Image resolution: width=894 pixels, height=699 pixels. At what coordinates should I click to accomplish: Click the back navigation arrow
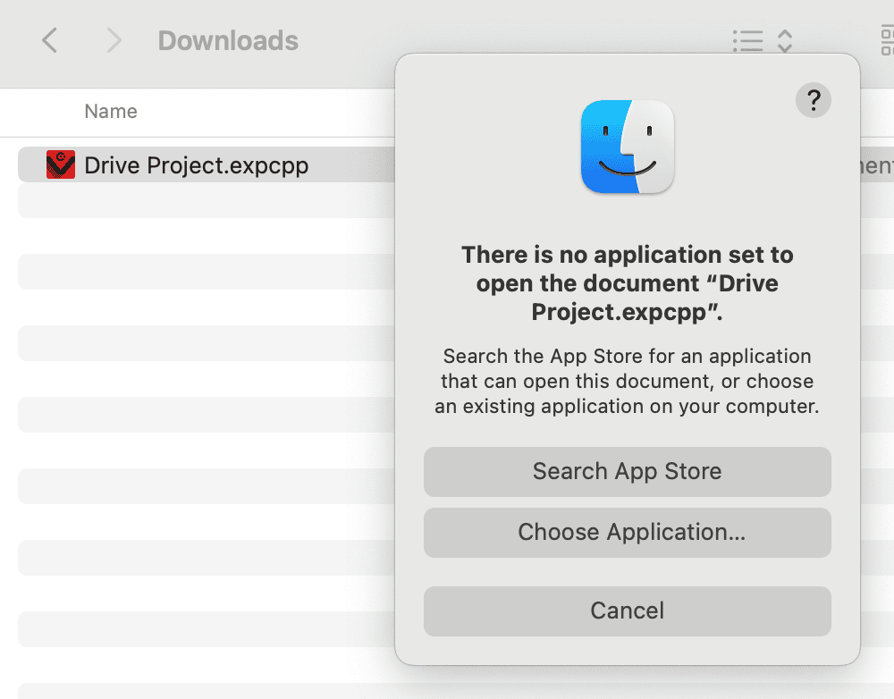coord(49,40)
